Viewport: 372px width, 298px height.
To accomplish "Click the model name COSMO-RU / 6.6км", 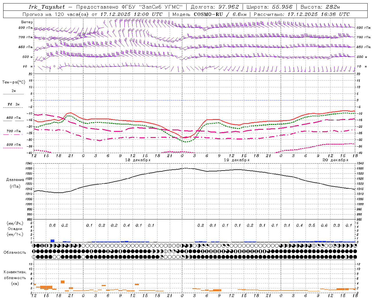I will pos(220,14).
